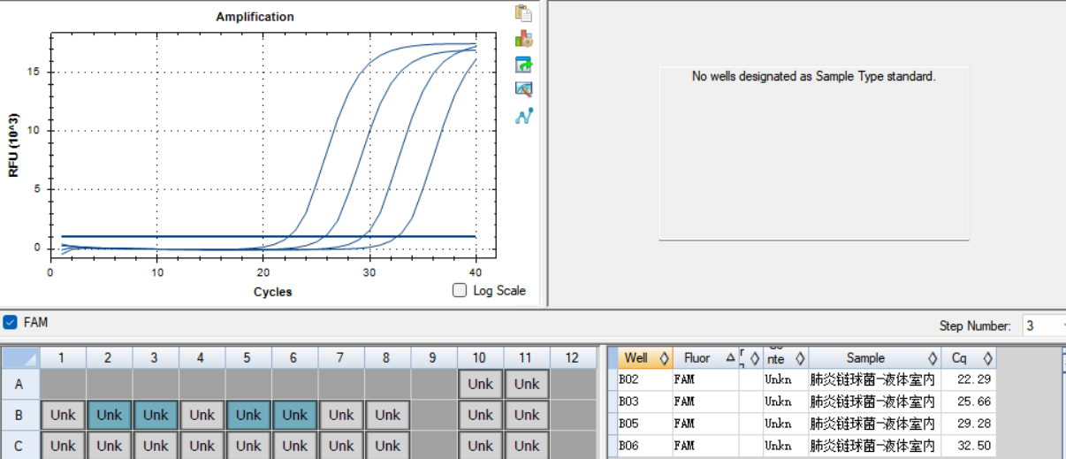Select well C1 in the plate grid
The height and width of the screenshot is (459, 1066).
point(63,446)
